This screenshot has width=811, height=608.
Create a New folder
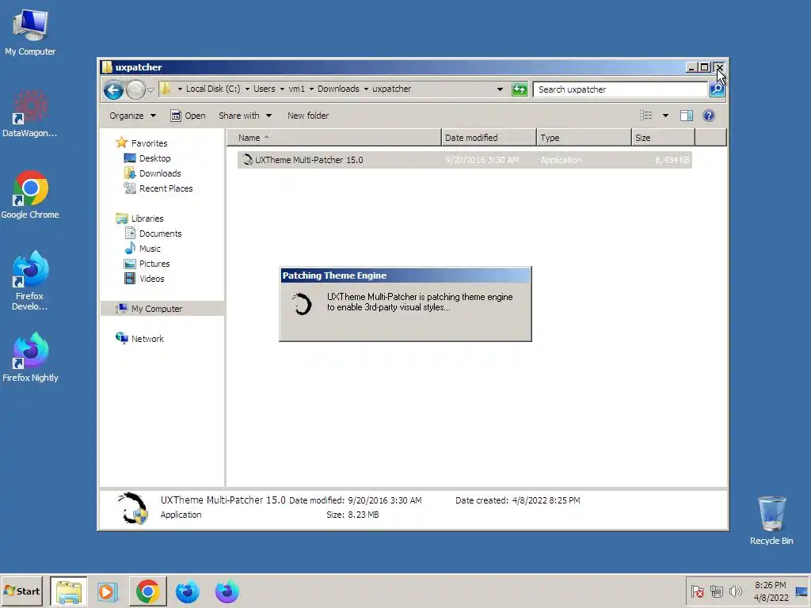308,116
